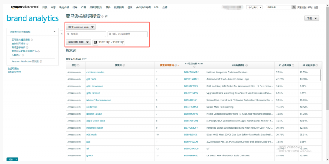Click info icon next to Amazon Attribution测试版
The image size is (329, 164).
click(x=41, y=61)
